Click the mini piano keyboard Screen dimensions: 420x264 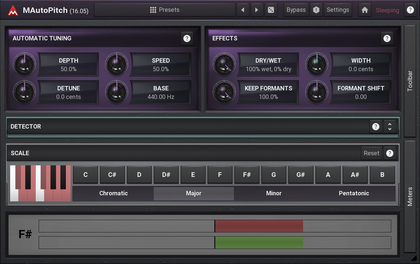40,183
